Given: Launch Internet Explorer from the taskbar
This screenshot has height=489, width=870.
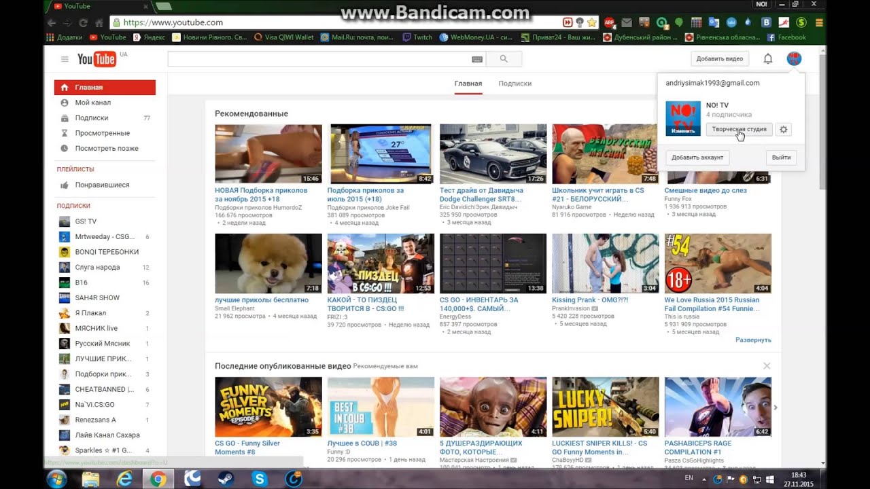Looking at the screenshot, I should tap(124, 479).
